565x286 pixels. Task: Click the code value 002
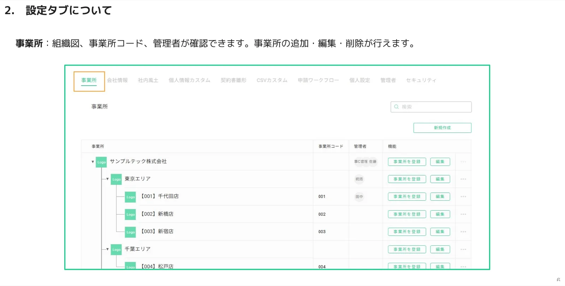pyautogui.click(x=322, y=214)
